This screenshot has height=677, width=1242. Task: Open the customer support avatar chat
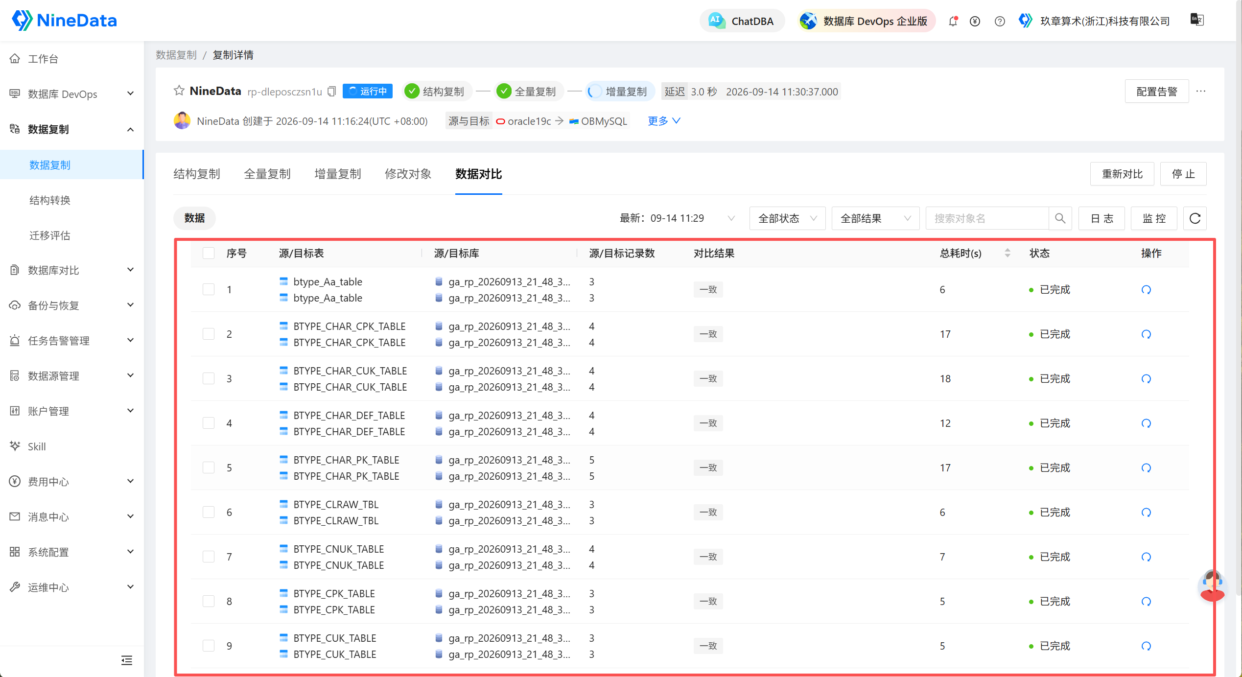pos(1212,585)
